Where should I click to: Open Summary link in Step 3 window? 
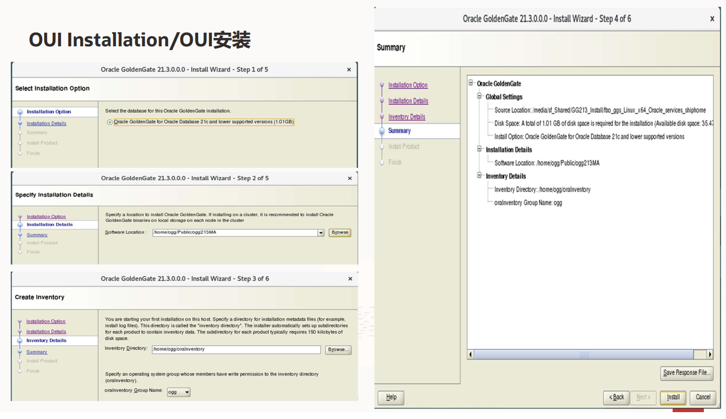tap(37, 352)
